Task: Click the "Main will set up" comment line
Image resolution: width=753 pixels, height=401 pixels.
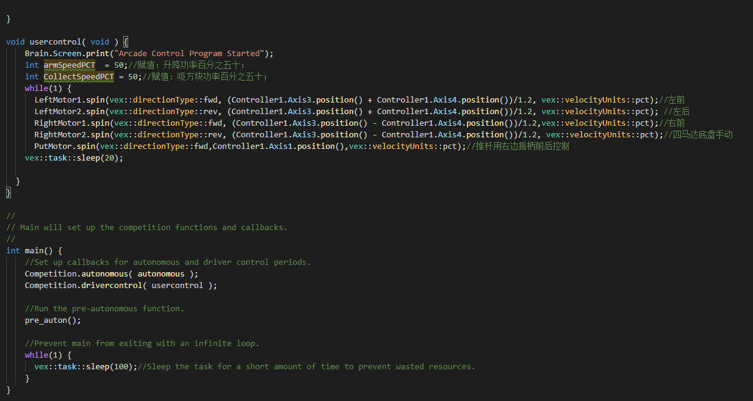Action: (x=147, y=227)
